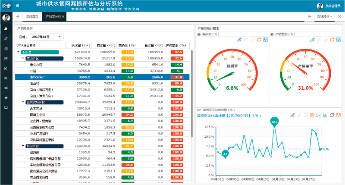Switch trend chart to line chart view
Image resolution: width=345 pixels, height=185 pixels.
(x=319, y=116)
